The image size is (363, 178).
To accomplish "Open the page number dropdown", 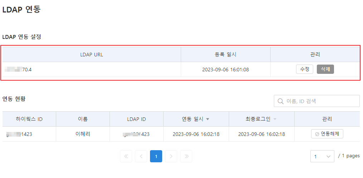I will pos(322,156).
